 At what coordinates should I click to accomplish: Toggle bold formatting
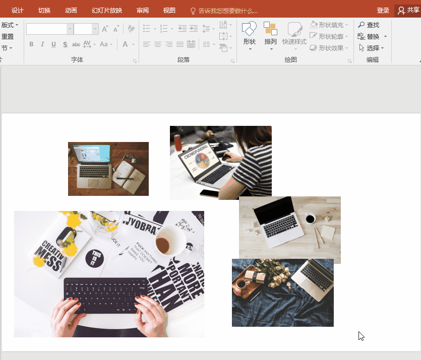pos(31,44)
